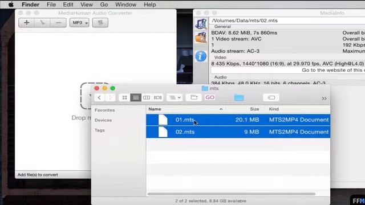
Task: Open the View menu
Action: (x=87, y=5)
